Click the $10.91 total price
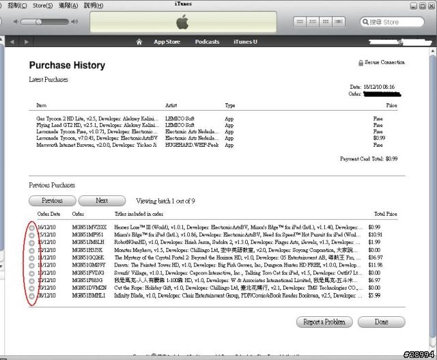The height and width of the screenshot is (360, 437). click(x=376, y=235)
